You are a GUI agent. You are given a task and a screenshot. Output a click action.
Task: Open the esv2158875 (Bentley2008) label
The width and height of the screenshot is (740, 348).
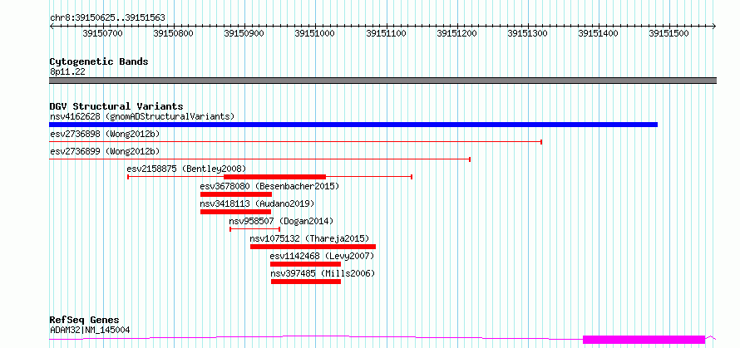[x=186, y=169]
